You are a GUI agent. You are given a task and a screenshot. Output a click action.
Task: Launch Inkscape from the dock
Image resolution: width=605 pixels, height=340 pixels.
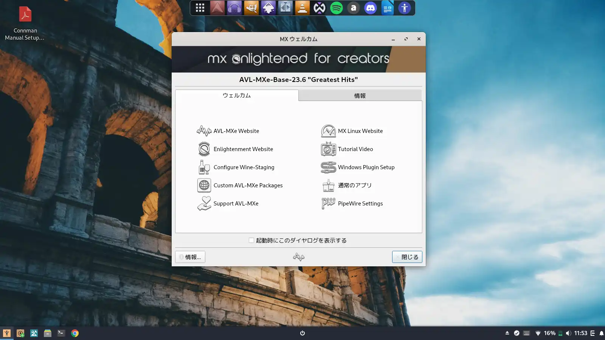click(268, 8)
